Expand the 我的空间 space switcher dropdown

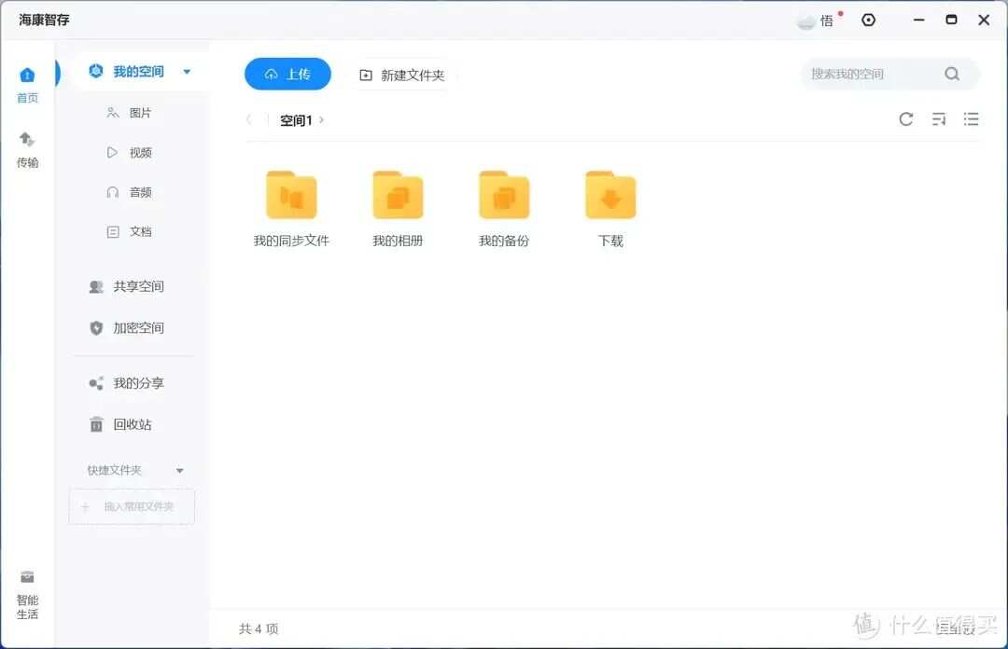pyautogui.click(x=186, y=70)
